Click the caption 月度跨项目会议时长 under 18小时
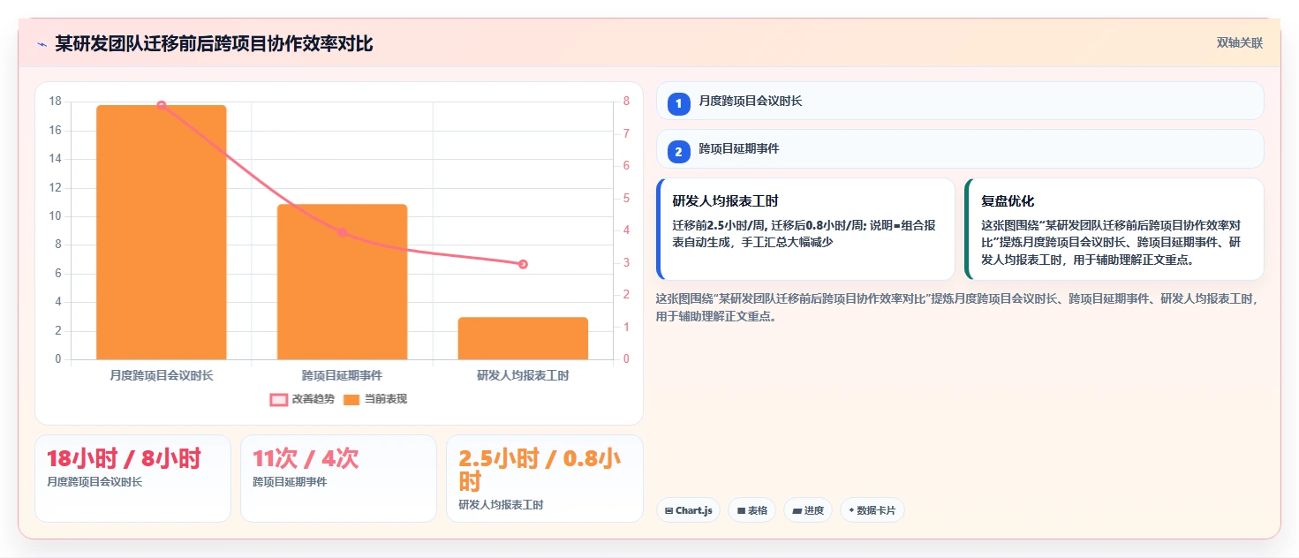Screen dimensions: 1299x558 tap(94, 482)
